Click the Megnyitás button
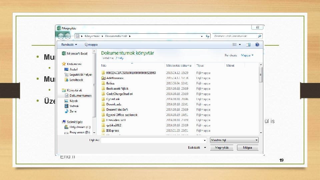The width and height of the screenshot is (320, 180). pos(222,148)
